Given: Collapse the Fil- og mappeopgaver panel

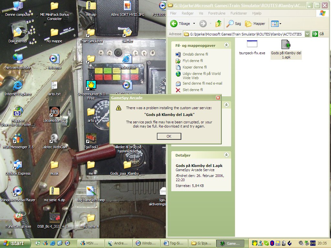Looking at the screenshot, I should [226, 45].
